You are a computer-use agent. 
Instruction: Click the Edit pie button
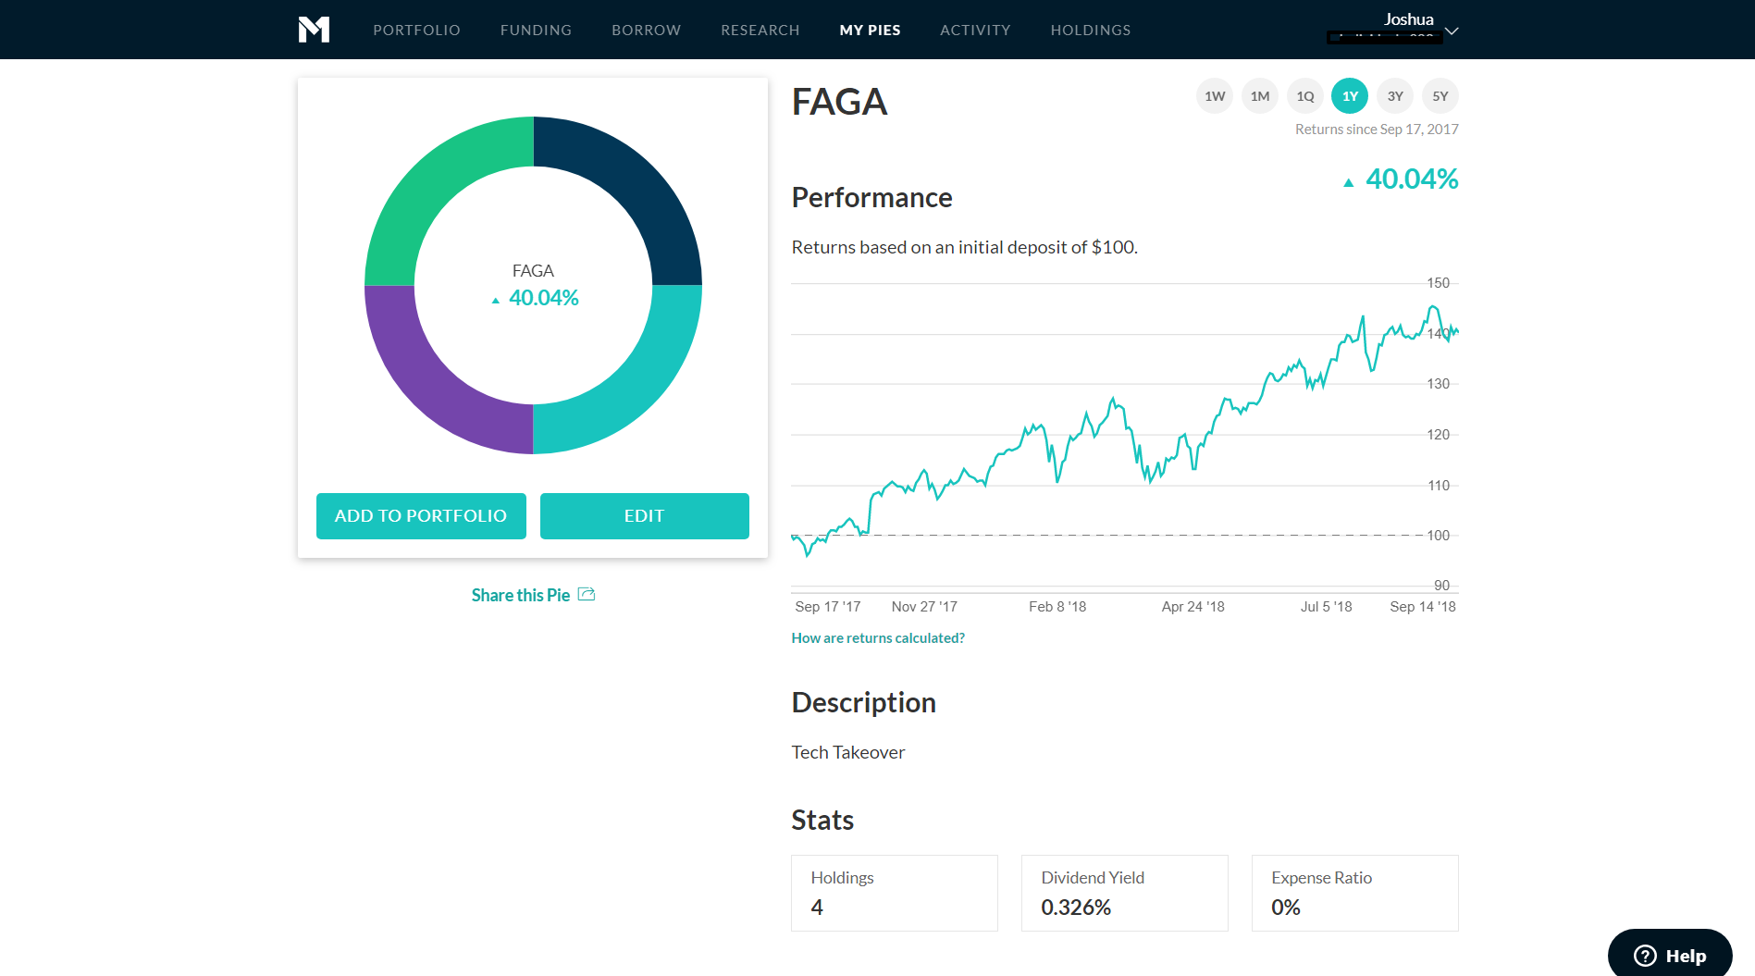point(645,516)
